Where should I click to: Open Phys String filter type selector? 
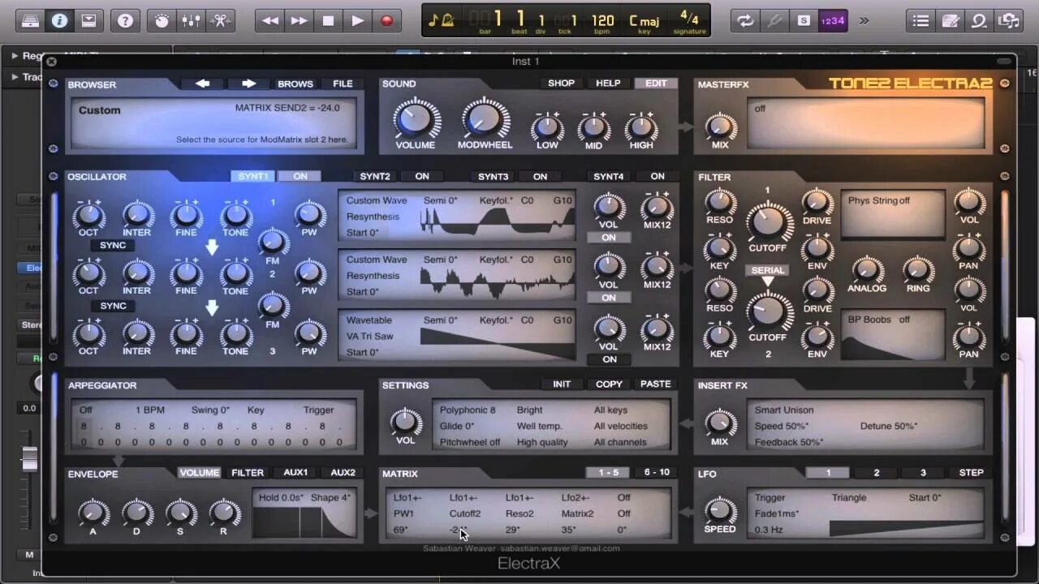coord(879,200)
